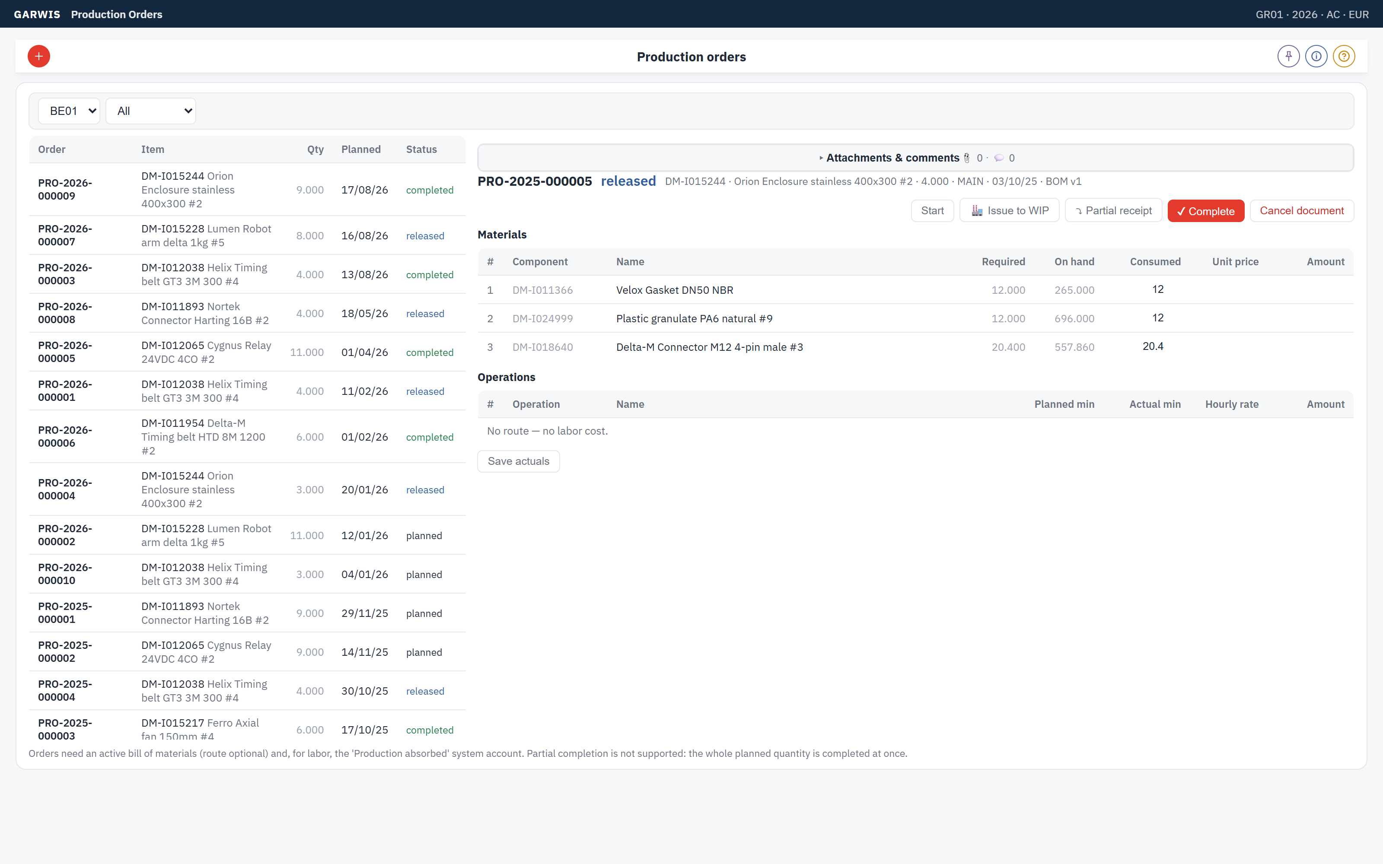Click component code DM-I024999
Viewport: 1383px width, 864px height.
[542, 319]
